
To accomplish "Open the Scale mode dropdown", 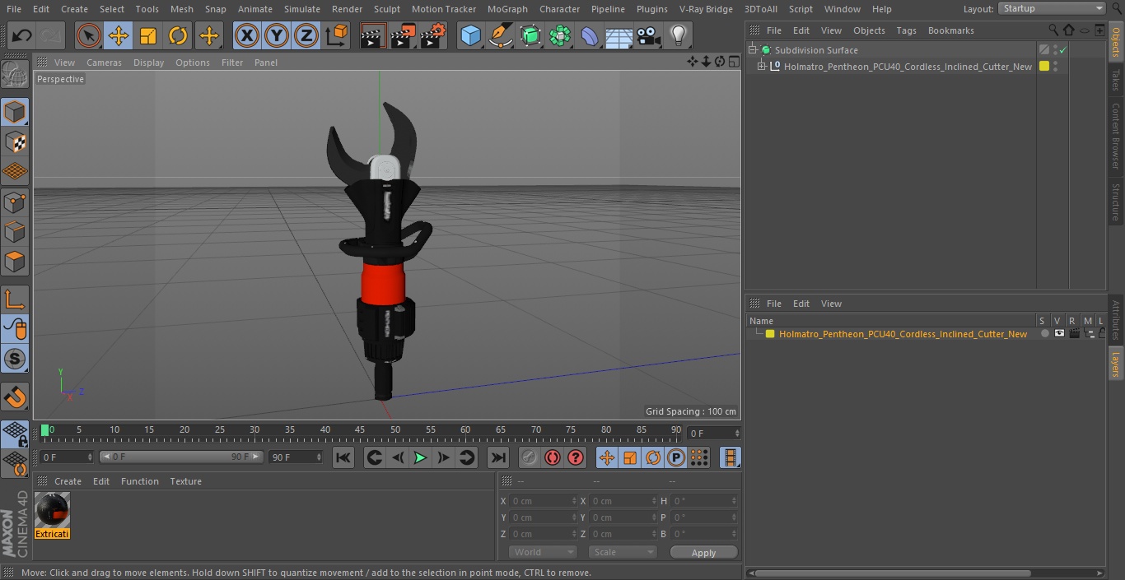I will click(x=623, y=552).
